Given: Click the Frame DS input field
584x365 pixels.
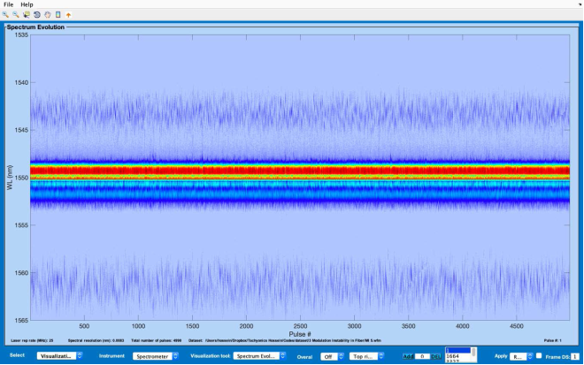Looking at the screenshot, I should tap(574, 356).
